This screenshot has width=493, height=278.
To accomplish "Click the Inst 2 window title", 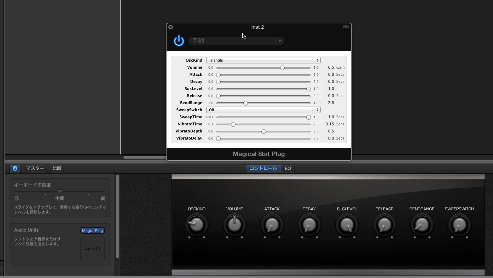I will (x=257, y=27).
